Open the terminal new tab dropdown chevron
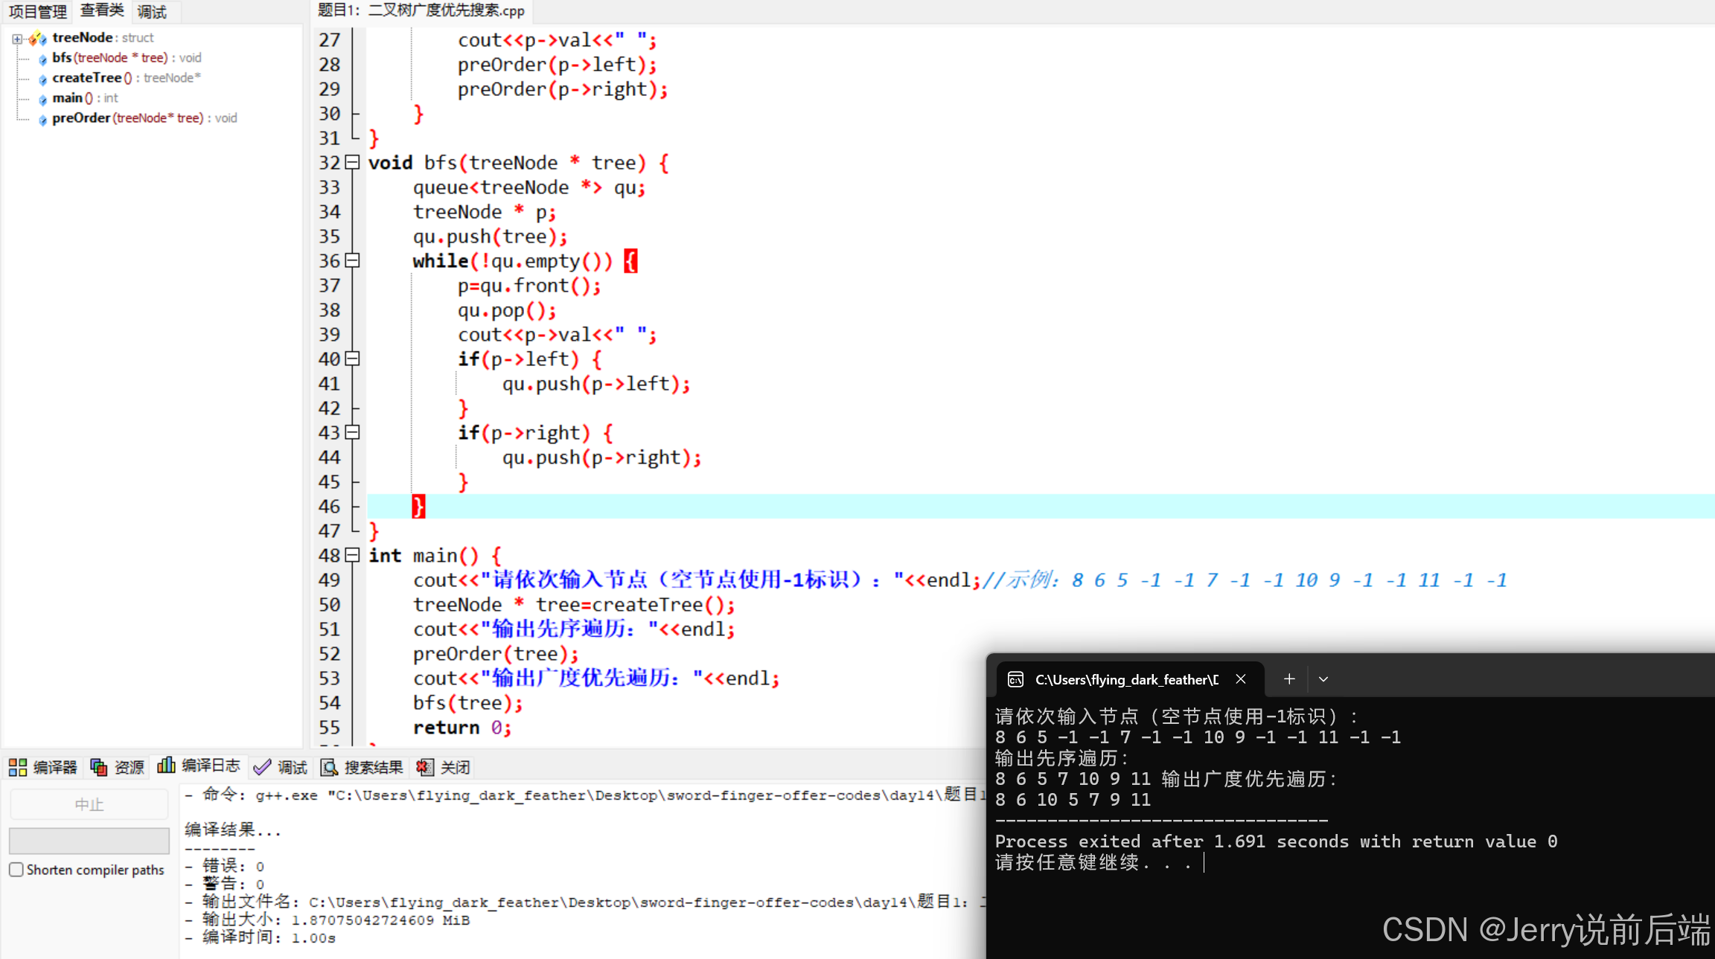 pos(1323,679)
